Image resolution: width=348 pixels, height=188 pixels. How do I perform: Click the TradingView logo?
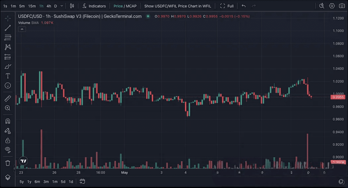click(x=23, y=161)
